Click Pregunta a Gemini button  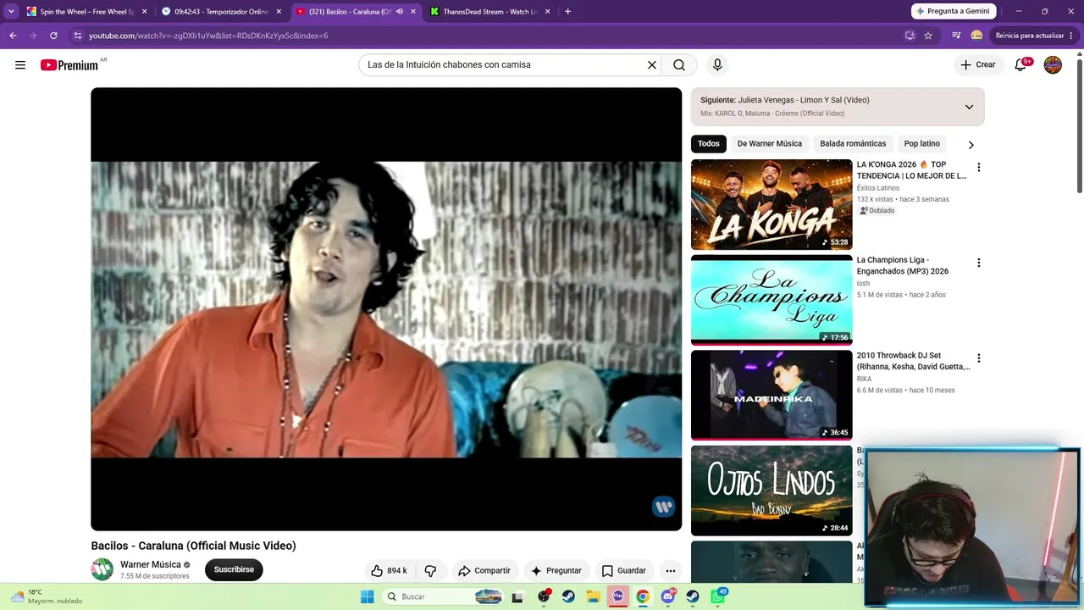point(953,11)
